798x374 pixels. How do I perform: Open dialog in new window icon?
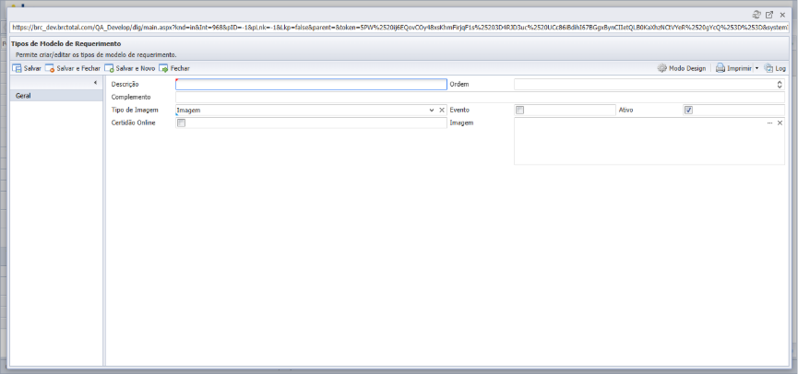pos(769,15)
